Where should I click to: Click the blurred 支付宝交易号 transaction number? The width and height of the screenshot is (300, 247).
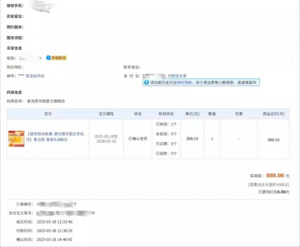[65, 213]
